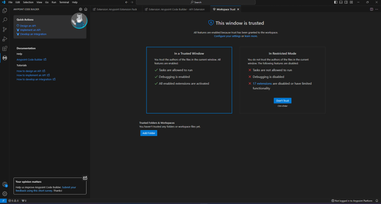Select the Anypoint Code Builder MuleSoft icon
Image resolution: width=381 pixels, height=204 pixels.
[x=5, y=58]
